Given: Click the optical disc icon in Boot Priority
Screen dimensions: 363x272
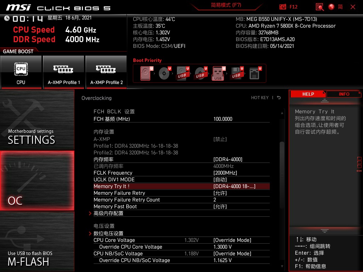Looking at the screenshot, I should [x=163, y=73].
